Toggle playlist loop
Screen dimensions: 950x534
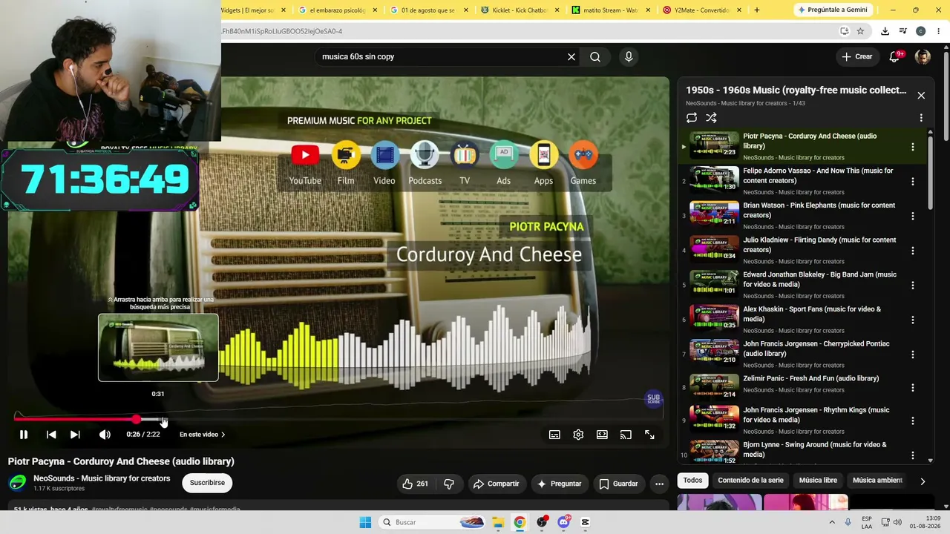click(692, 118)
